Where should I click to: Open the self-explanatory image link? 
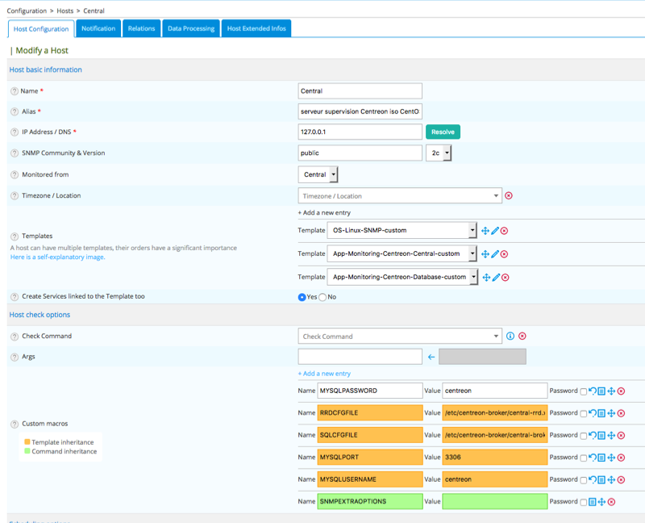[57, 257]
